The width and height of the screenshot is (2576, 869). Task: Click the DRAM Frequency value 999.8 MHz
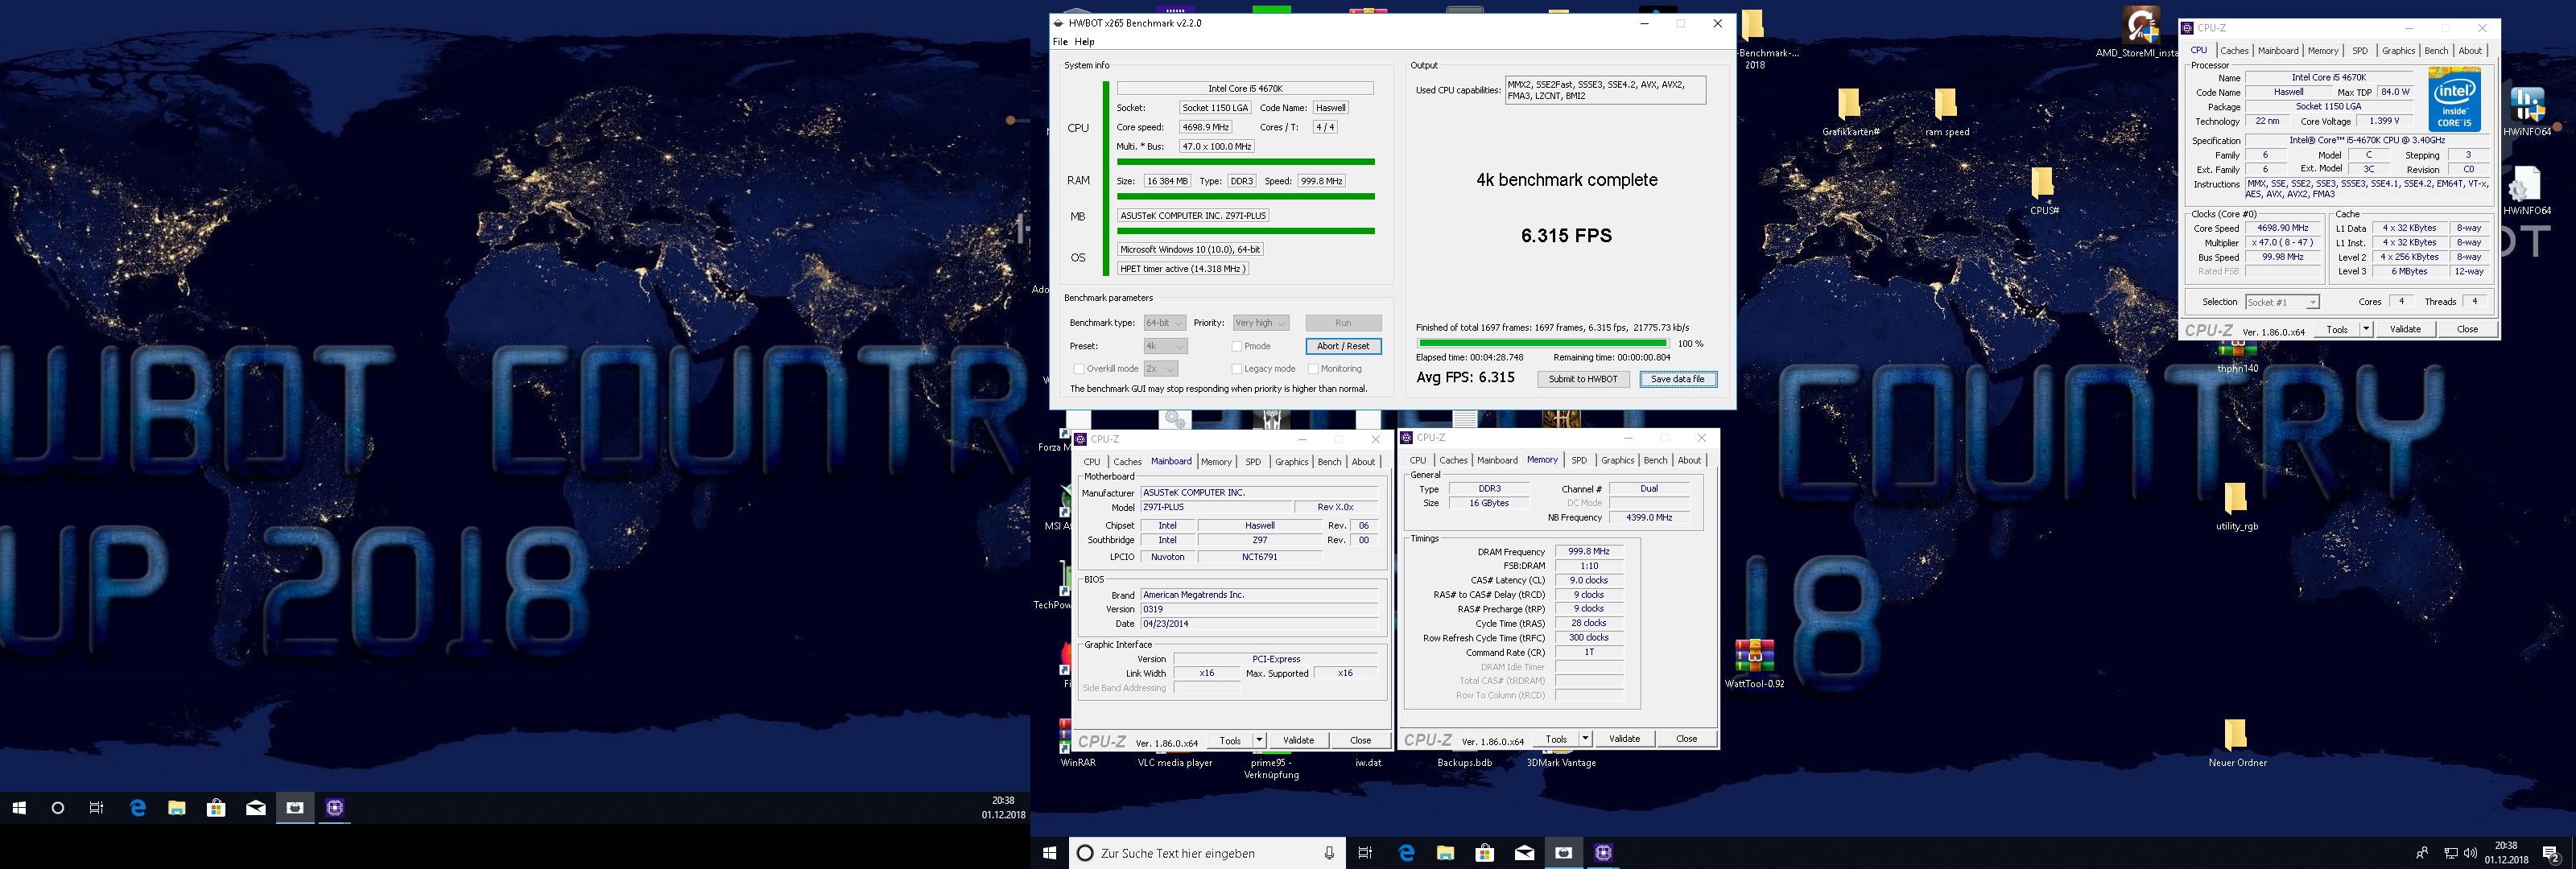(x=1589, y=552)
